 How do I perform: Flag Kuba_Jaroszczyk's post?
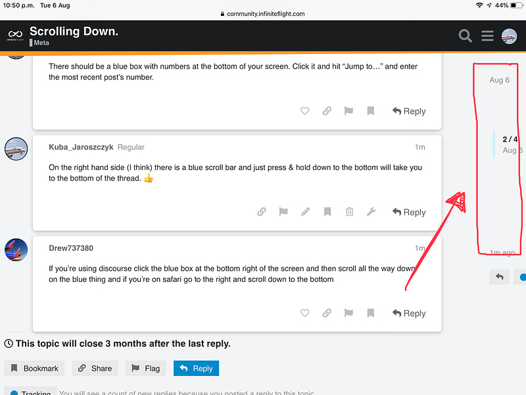coord(283,211)
